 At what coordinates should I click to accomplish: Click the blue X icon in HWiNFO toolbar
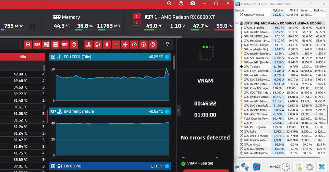tap(322, 167)
